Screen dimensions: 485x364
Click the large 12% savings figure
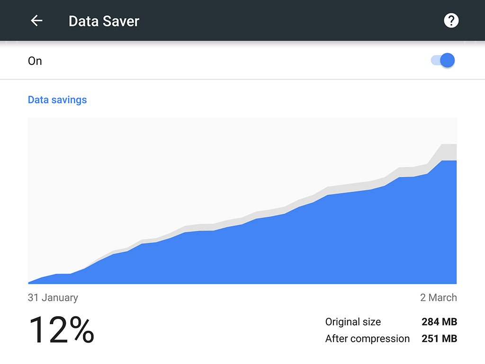pyautogui.click(x=62, y=330)
